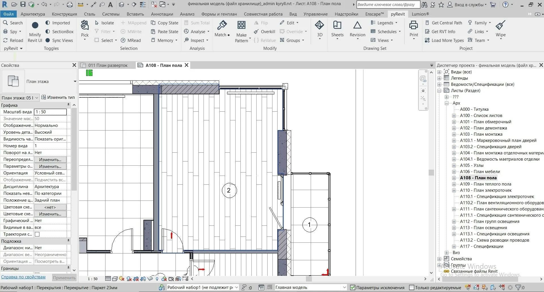Open the Groups dropdown

point(292,40)
